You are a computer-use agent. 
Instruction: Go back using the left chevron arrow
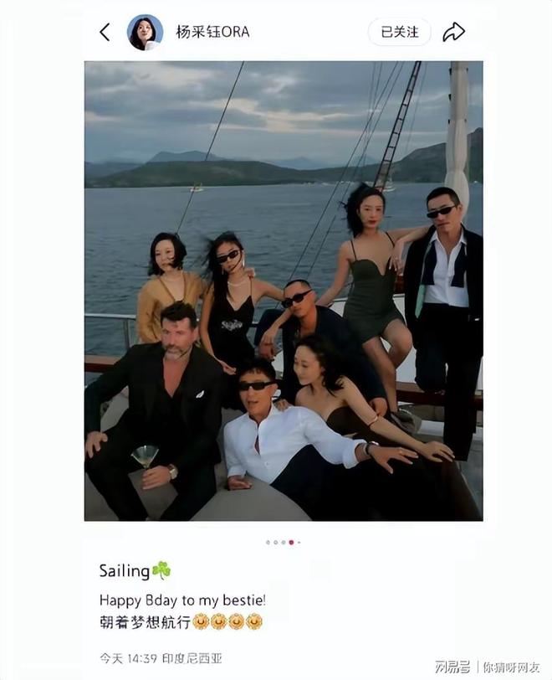pyautogui.click(x=105, y=32)
